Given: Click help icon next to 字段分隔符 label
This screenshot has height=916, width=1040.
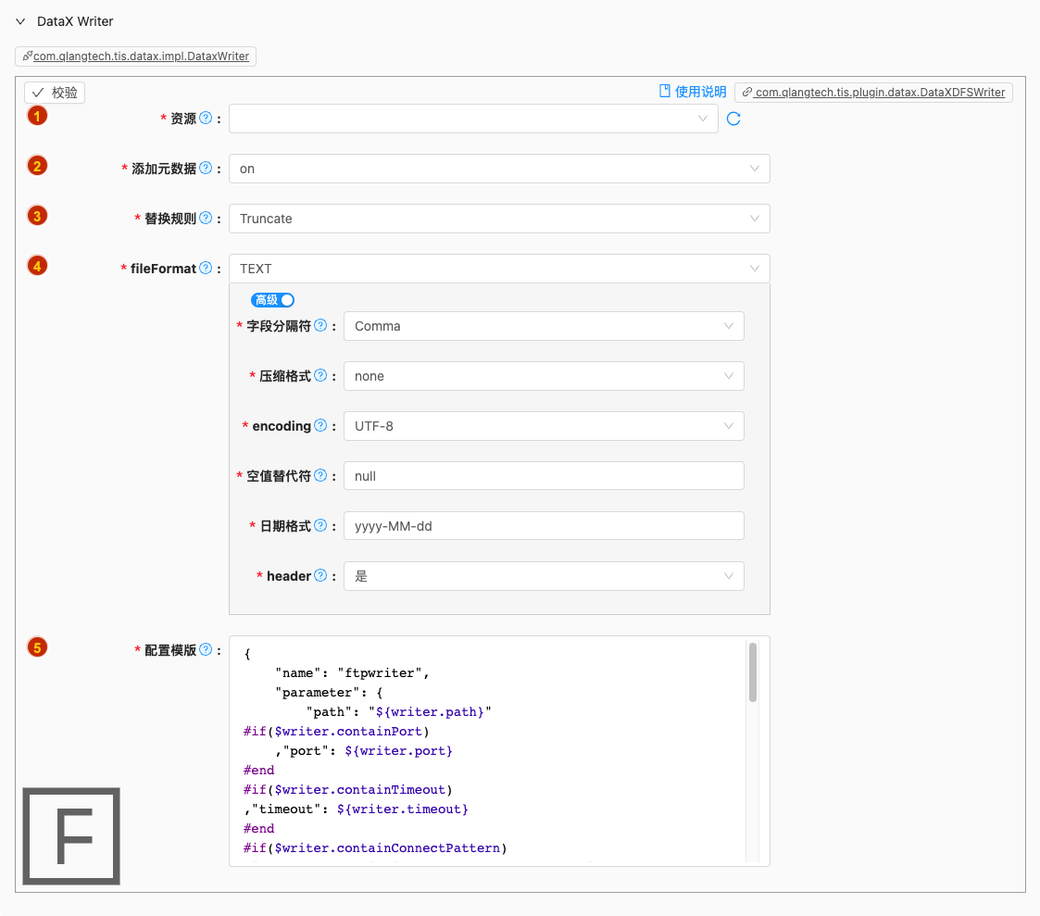Looking at the screenshot, I should pyautogui.click(x=320, y=326).
